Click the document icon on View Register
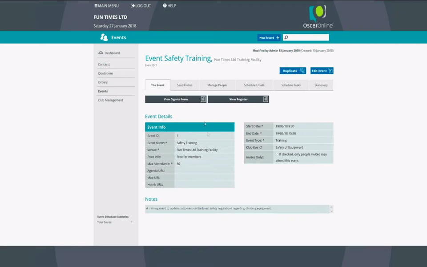Screen dimensions: 427x267 [266, 99]
